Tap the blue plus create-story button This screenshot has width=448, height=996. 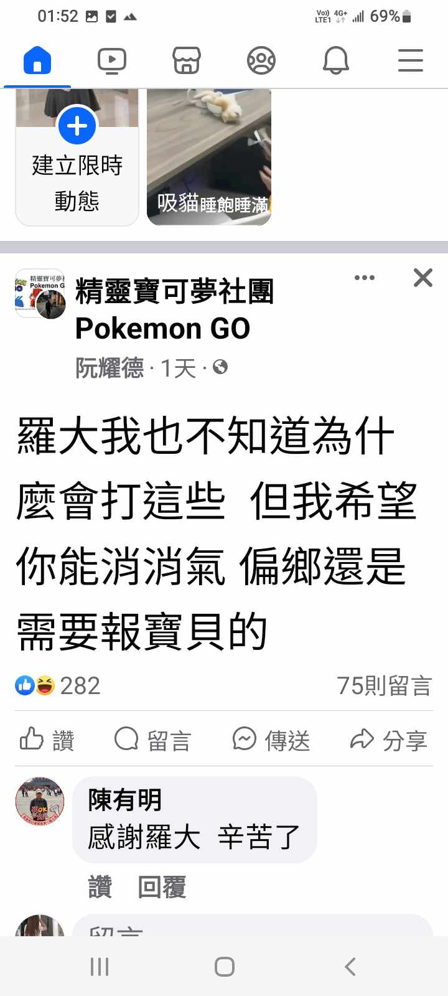click(x=77, y=126)
